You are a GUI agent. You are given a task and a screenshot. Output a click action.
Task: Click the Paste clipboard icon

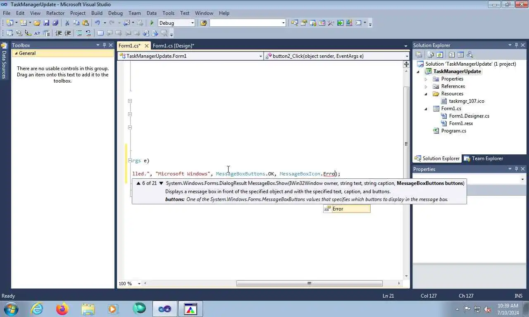(x=85, y=23)
